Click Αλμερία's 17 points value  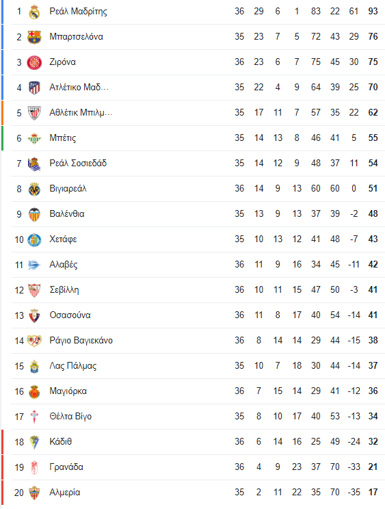(373, 492)
